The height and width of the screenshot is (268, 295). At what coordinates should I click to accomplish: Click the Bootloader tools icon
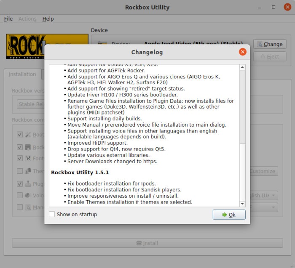(x=28, y=135)
